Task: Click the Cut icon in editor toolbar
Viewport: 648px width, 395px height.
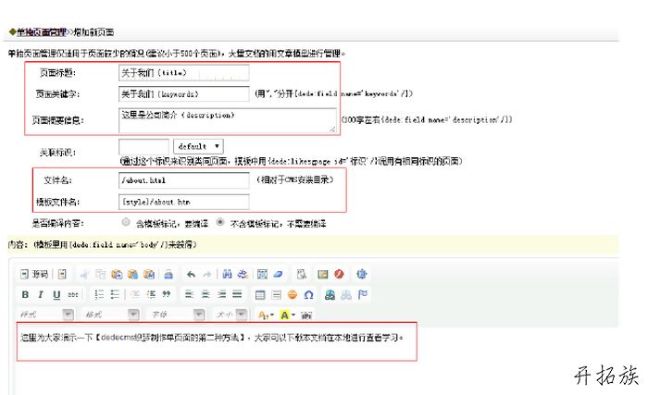Action: (85, 274)
